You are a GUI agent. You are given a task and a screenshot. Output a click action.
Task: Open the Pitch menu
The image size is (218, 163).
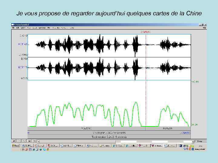click(x=49, y=28)
